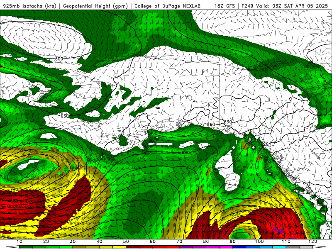Pick the bright red swatch left of 70

point(173,247)
